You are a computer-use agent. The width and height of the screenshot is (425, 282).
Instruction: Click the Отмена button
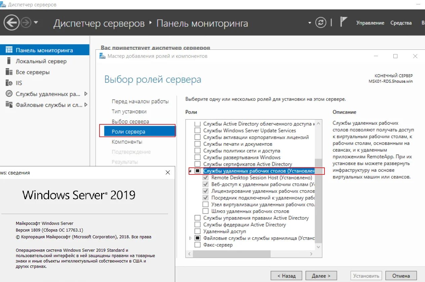point(401,275)
